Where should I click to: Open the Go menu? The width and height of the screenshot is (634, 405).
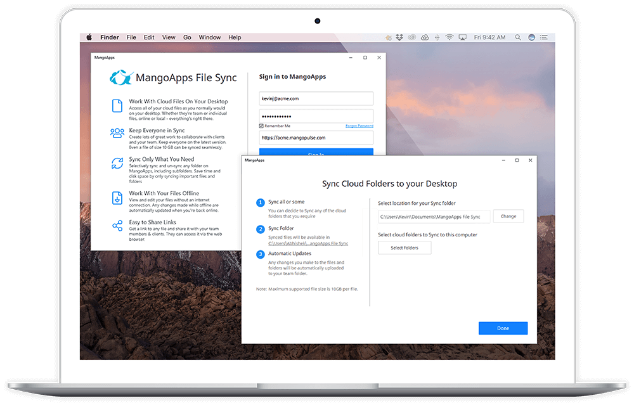(x=187, y=37)
